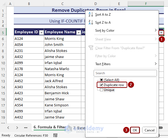
Task: Select column B header
Action: [x=29, y=4]
